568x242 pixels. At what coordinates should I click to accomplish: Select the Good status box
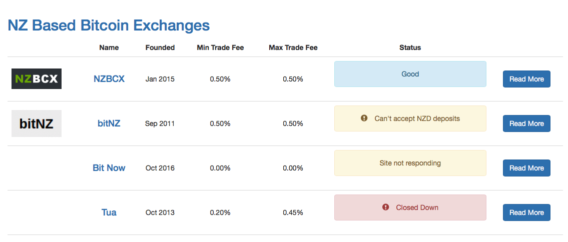[x=410, y=74]
